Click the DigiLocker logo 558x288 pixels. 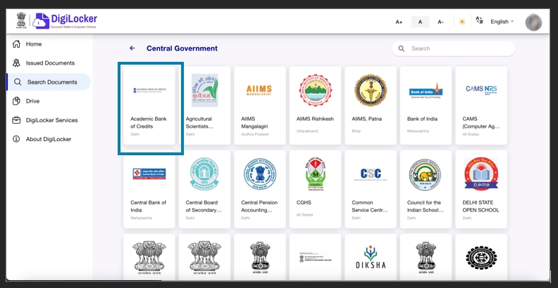click(x=64, y=21)
